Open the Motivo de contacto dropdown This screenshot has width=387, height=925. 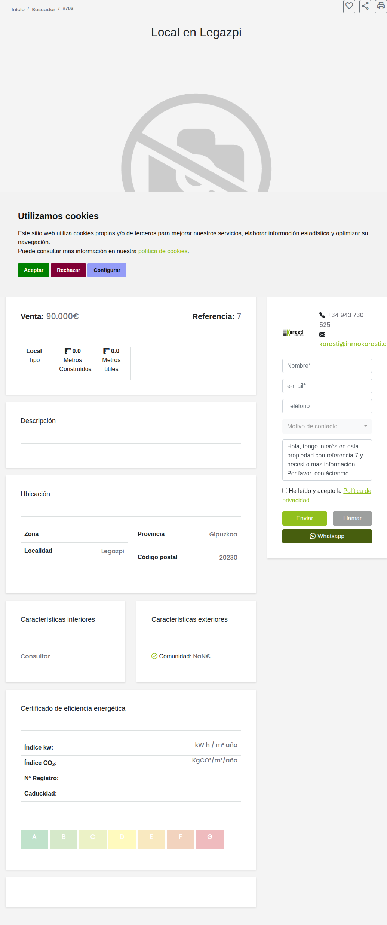click(327, 426)
